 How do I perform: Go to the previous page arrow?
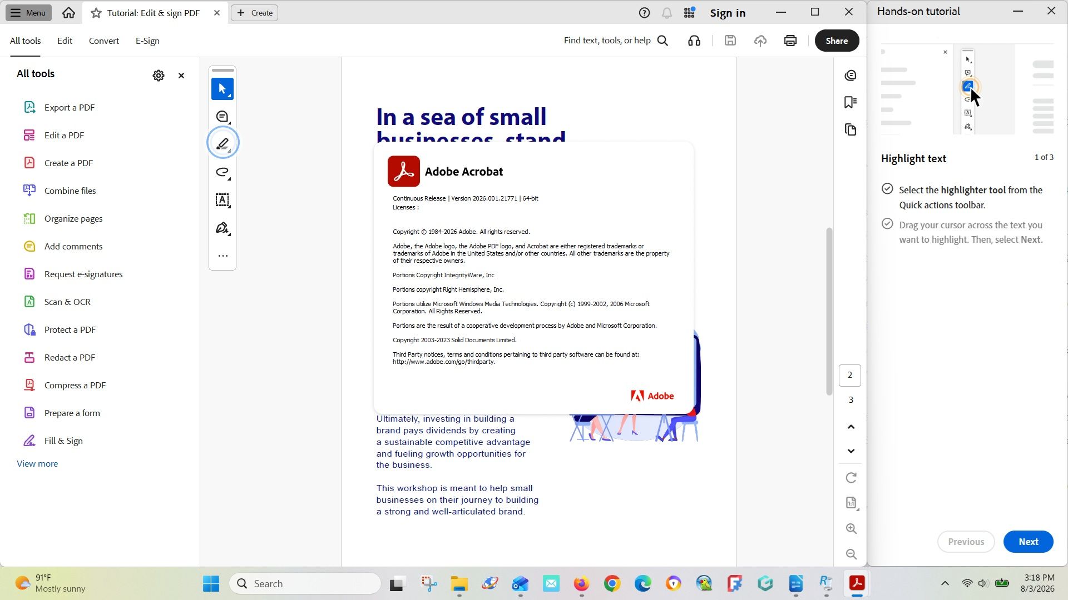851,427
